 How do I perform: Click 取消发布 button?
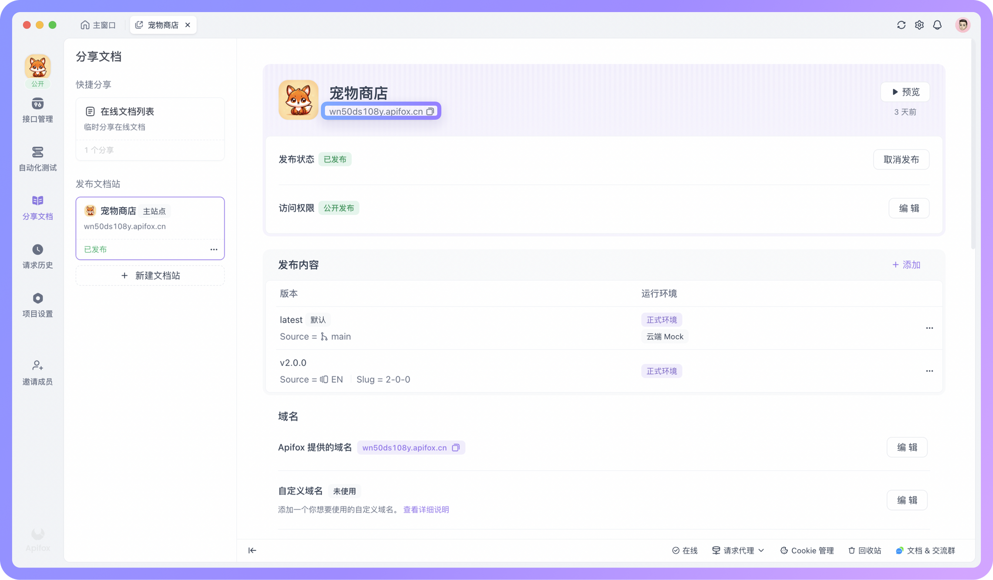pos(901,159)
